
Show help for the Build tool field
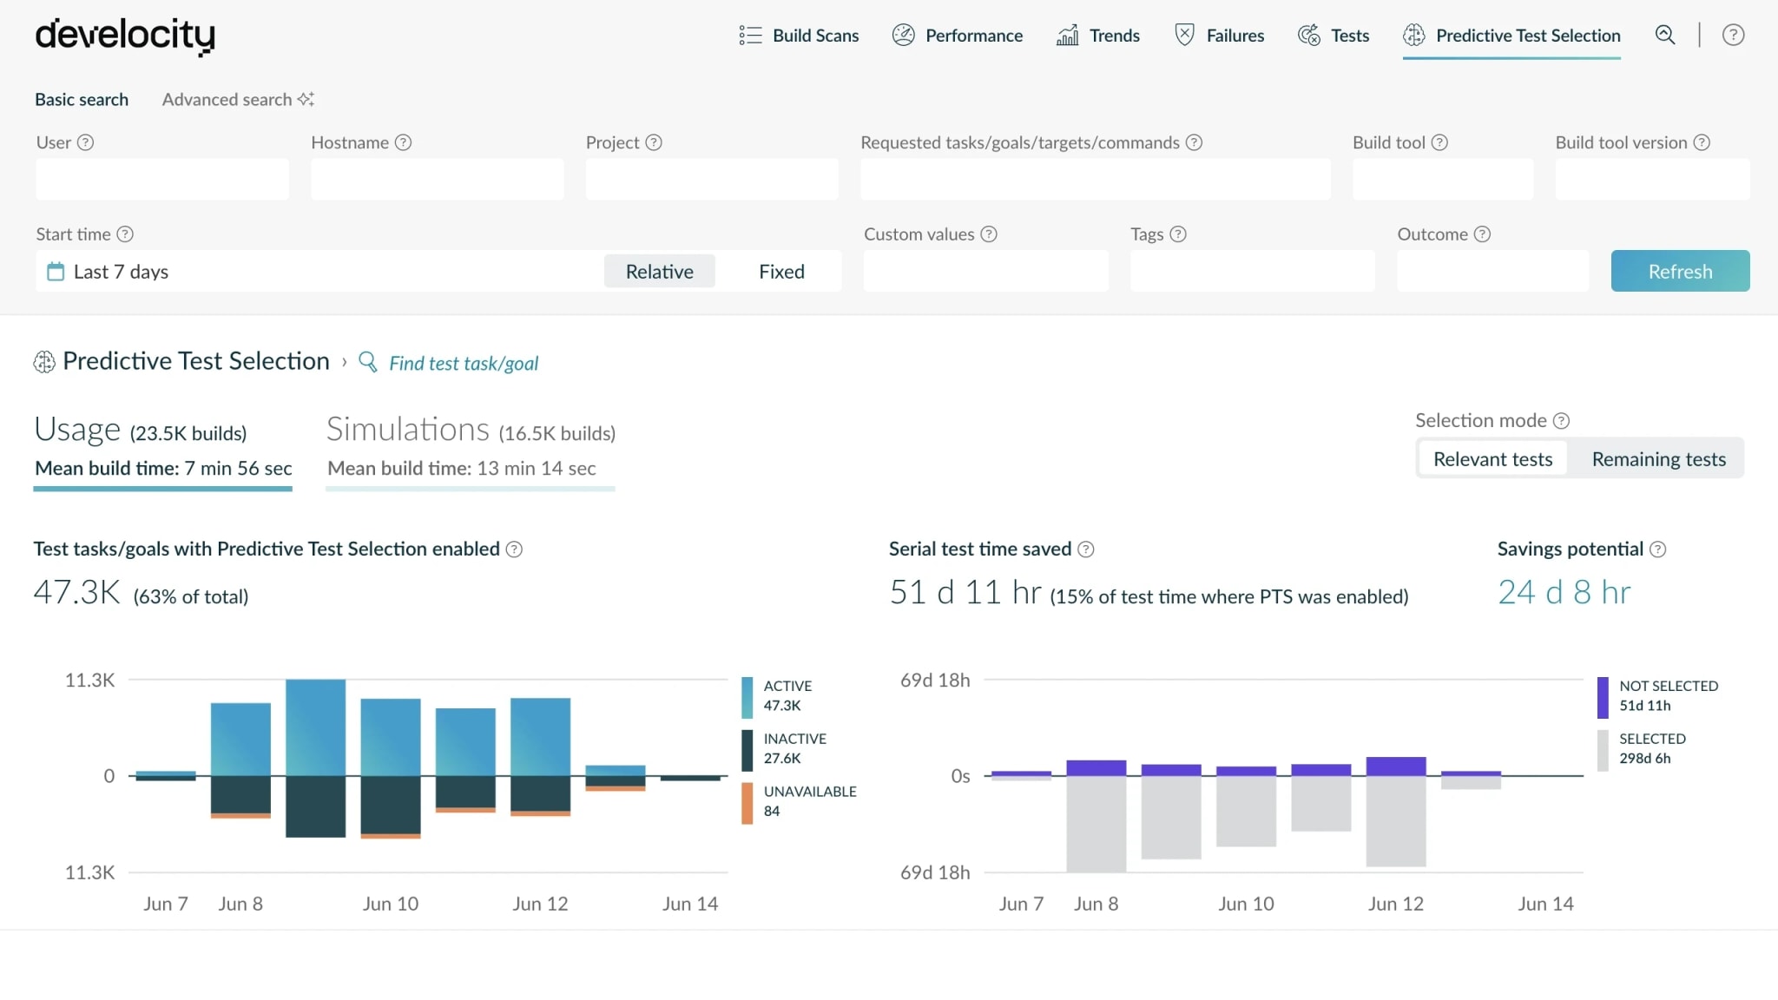[x=1439, y=142]
